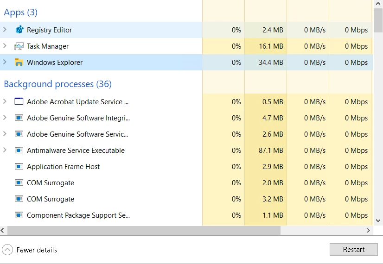Click the 87.1 MB memory value
The height and width of the screenshot is (264, 383).
click(x=271, y=151)
